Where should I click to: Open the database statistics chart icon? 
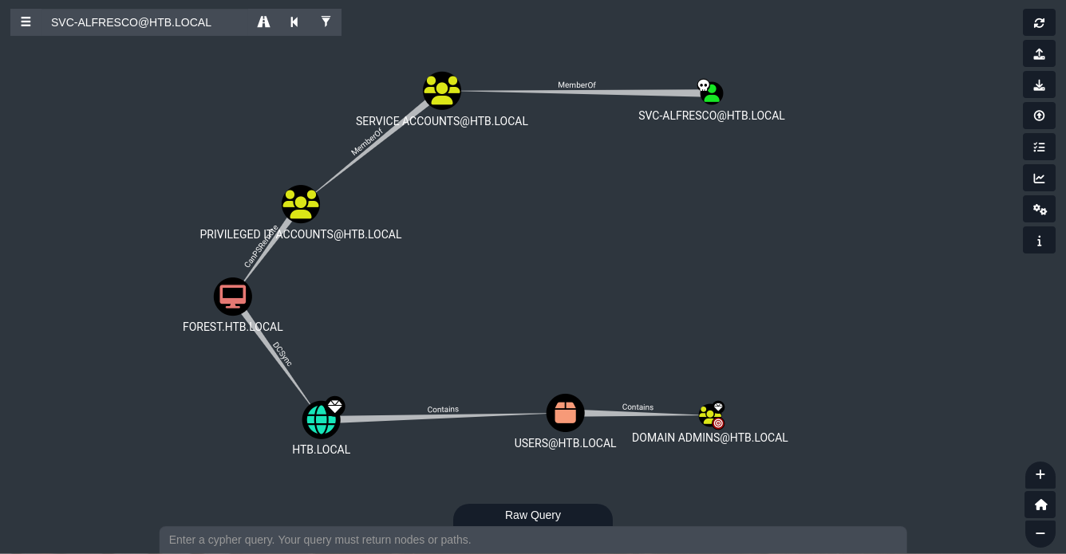pos(1039,178)
